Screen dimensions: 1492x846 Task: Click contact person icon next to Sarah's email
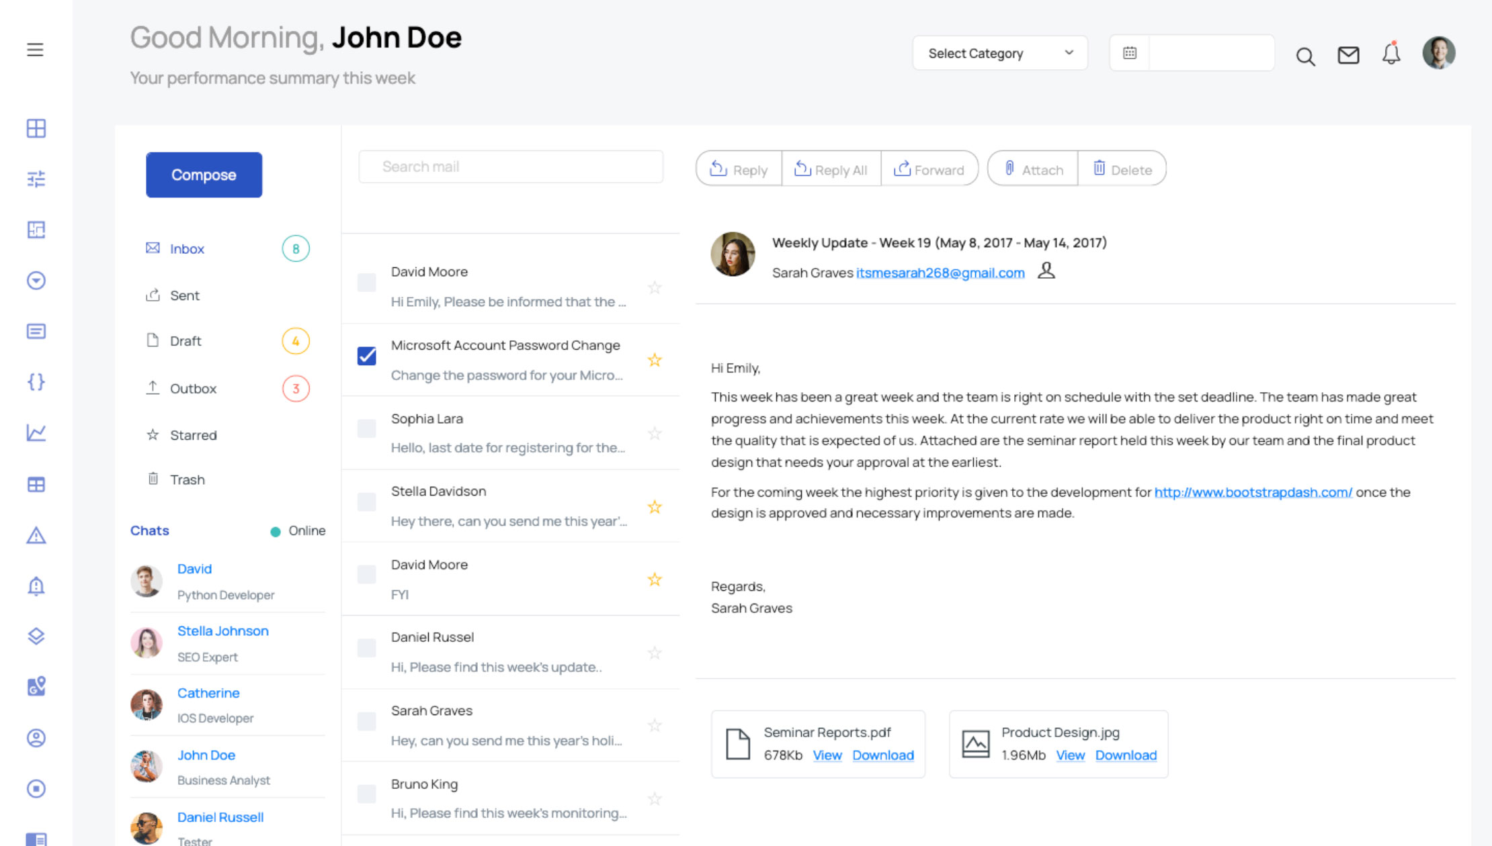[1046, 271]
